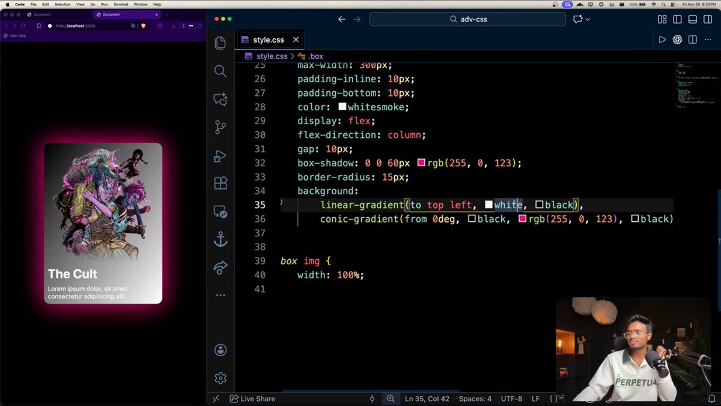
Task: Toggle the bottom panel visibility
Action: tap(692, 19)
